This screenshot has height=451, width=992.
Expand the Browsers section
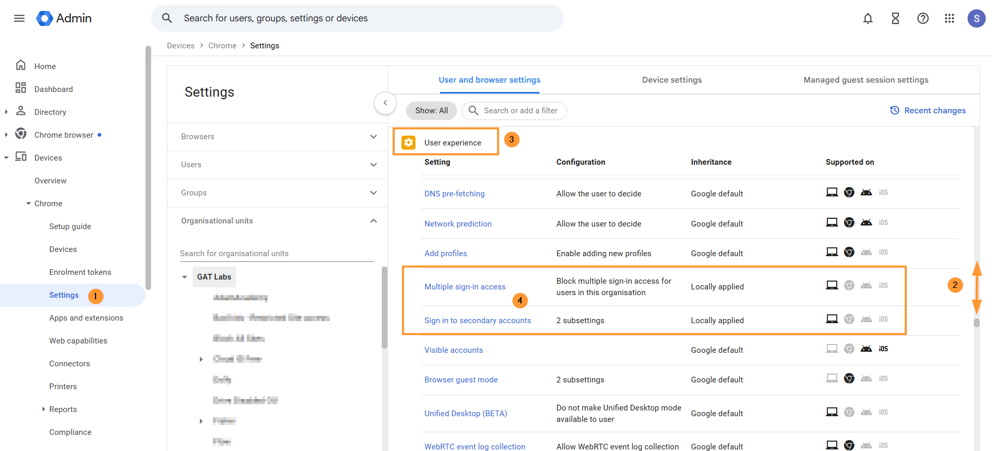tap(373, 137)
